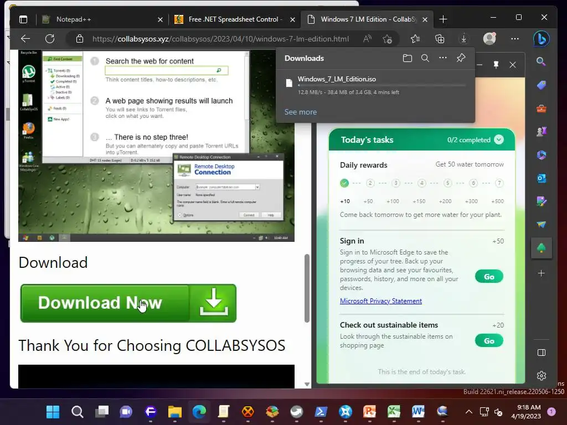Viewport: 567px width, 425px height.
Task: Open Windows Start menu
Action: [x=53, y=412]
